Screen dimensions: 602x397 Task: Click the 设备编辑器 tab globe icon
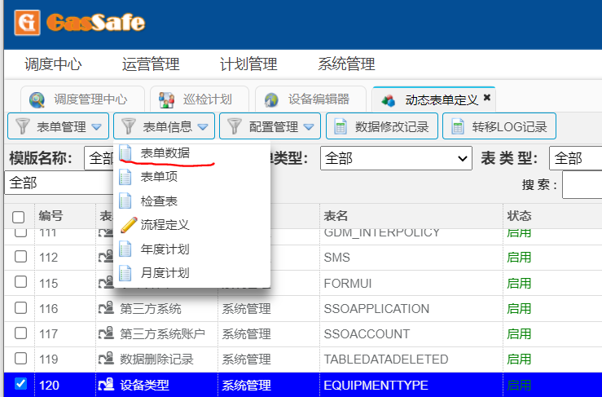[x=272, y=99]
